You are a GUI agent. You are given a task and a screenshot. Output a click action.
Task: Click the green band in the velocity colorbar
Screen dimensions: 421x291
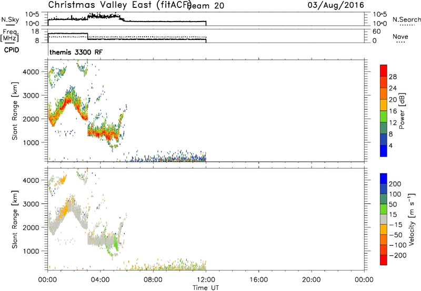click(384, 209)
